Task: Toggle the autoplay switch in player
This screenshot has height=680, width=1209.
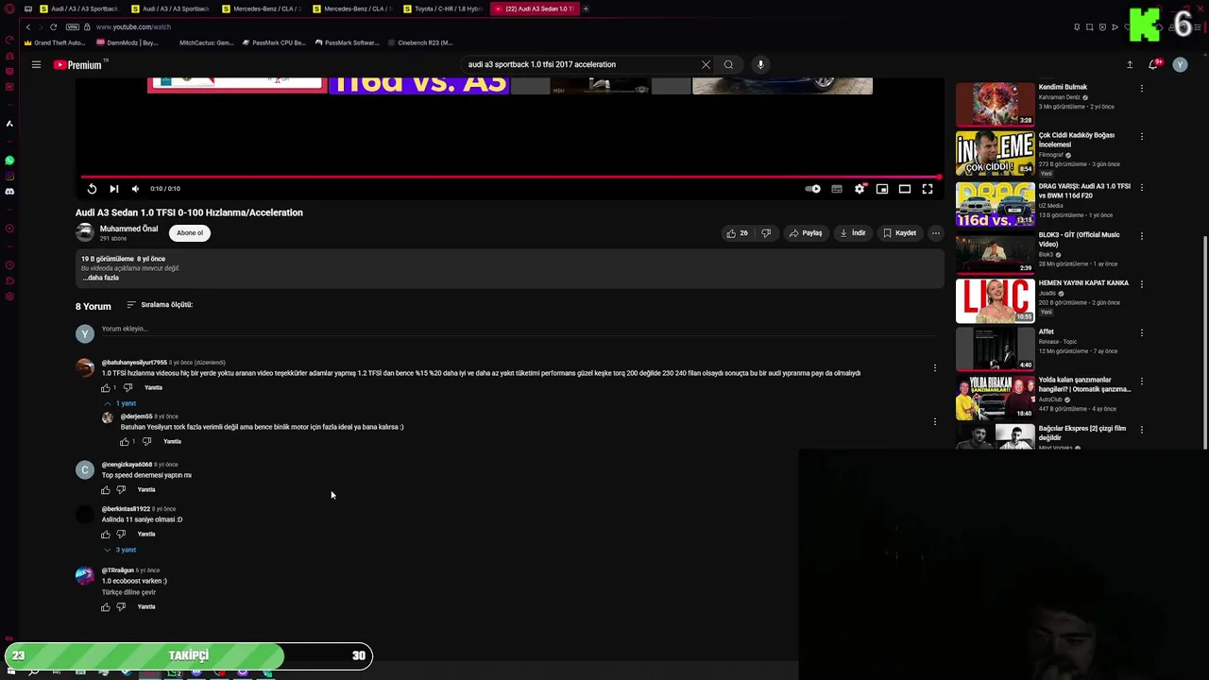Action: tap(812, 189)
